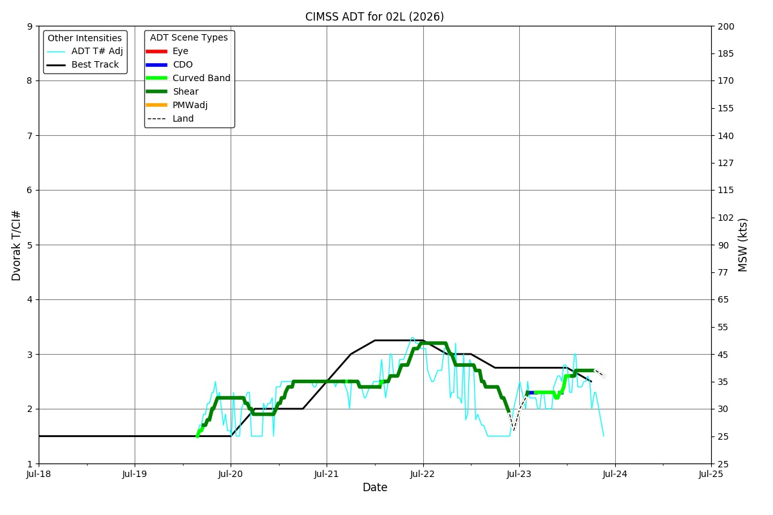This screenshot has width=773, height=515.
Task: Click the left axis value 4
Action: pos(30,300)
